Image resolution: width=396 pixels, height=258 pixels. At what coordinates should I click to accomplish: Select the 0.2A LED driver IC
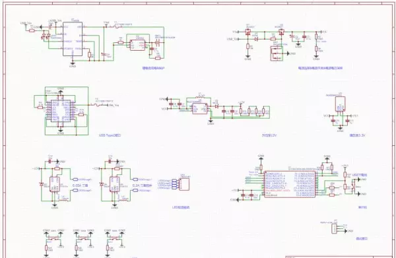115,184
